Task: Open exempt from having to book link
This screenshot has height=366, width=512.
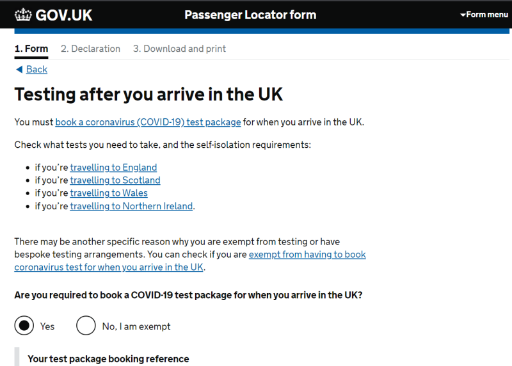Action: (x=307, y=254)
